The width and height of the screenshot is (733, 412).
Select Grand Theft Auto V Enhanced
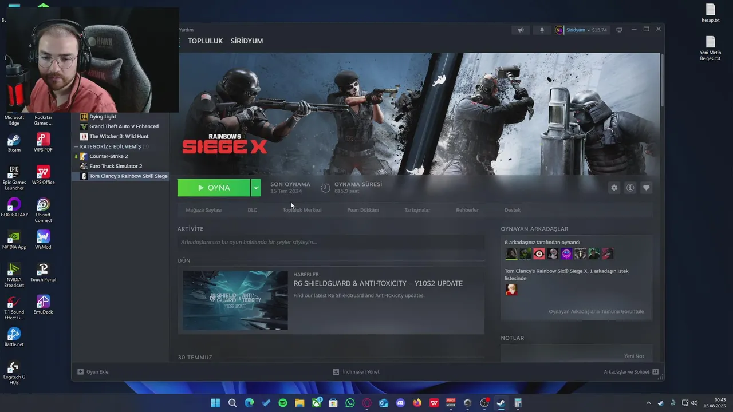[120, 126]
